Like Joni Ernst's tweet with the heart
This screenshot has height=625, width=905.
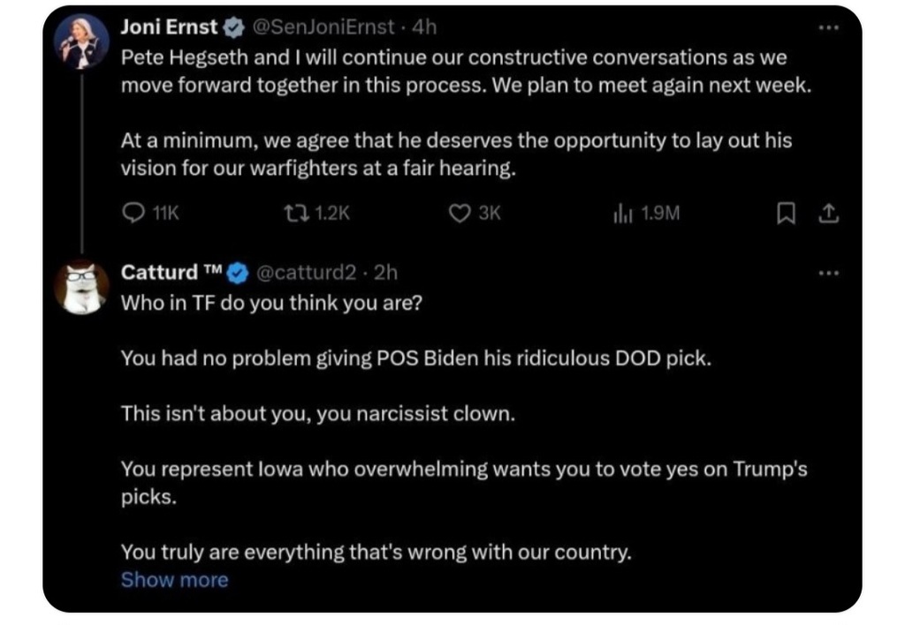tap(459, 213)
